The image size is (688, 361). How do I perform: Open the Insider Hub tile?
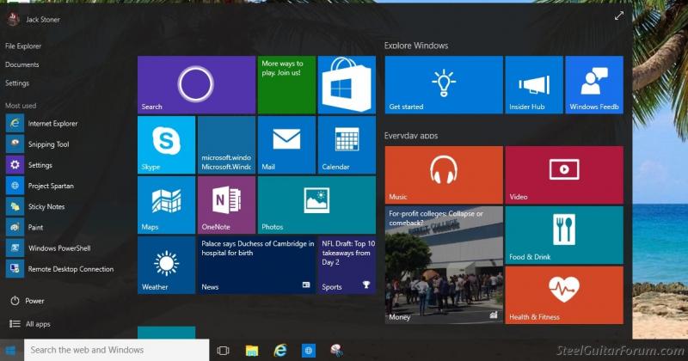pos(534,84)
